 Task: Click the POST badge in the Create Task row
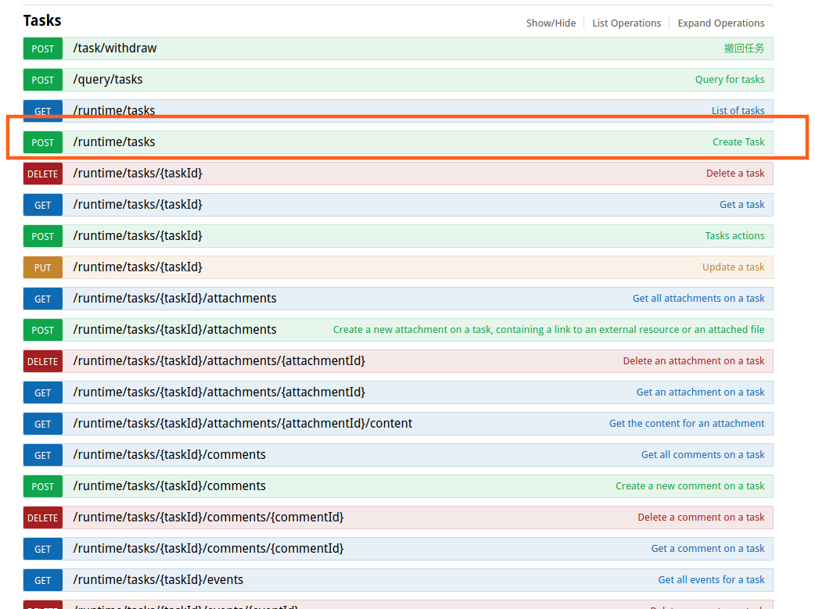pyautogui.click(x=42, y=142)
